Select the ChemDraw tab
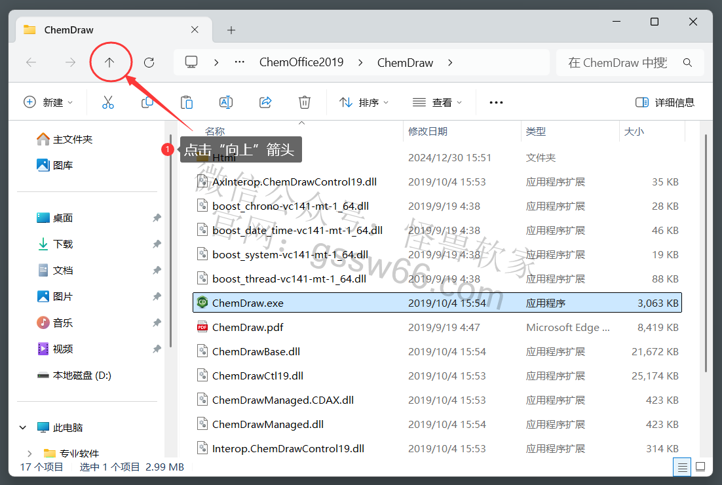722x485 pixels. point(114,30)
